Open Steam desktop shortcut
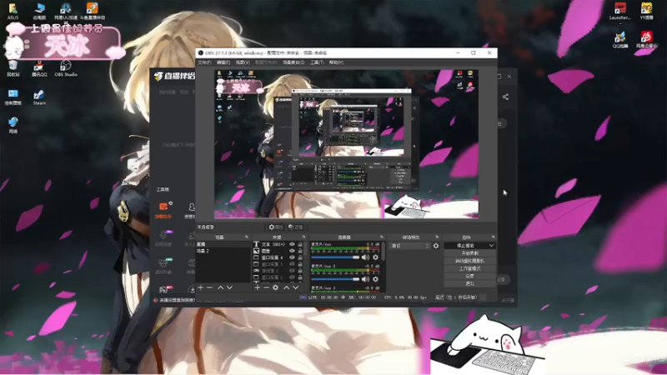This screenshot has width=667, height=375. [39, 97]
